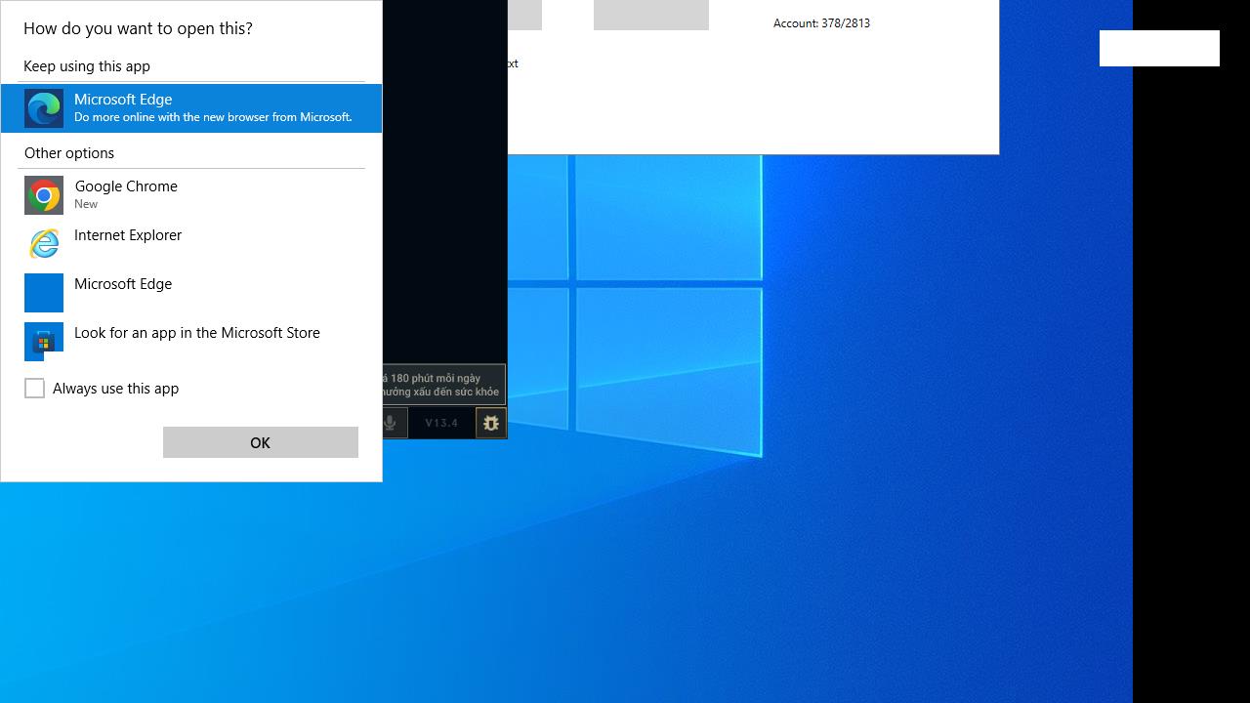The width and height of the screenshot is (1250, 703).
Task: Click the Microsoft Store bag icon
Action: pos(44,342)
